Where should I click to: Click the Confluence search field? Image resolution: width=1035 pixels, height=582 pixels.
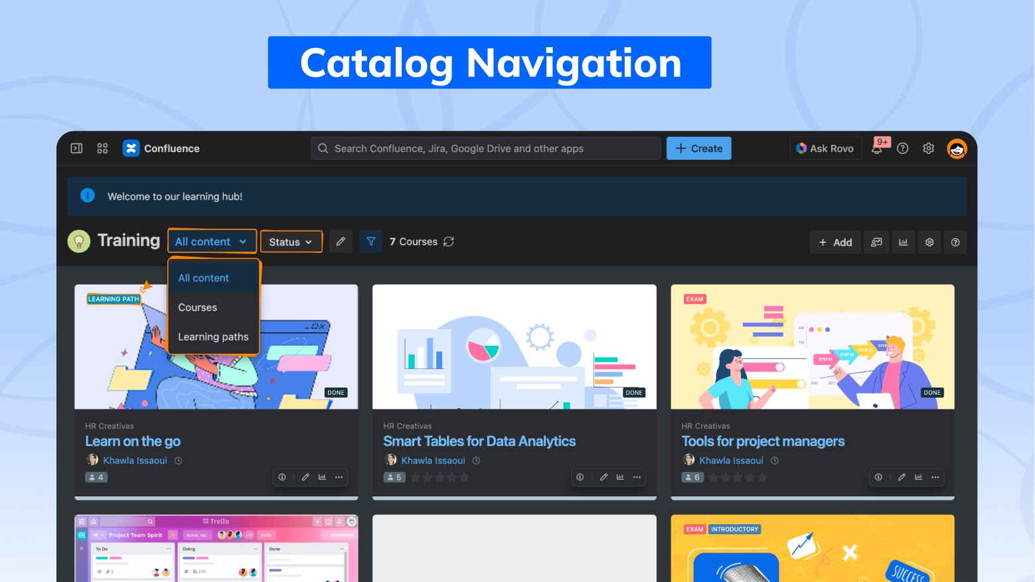tap(486, 149)
